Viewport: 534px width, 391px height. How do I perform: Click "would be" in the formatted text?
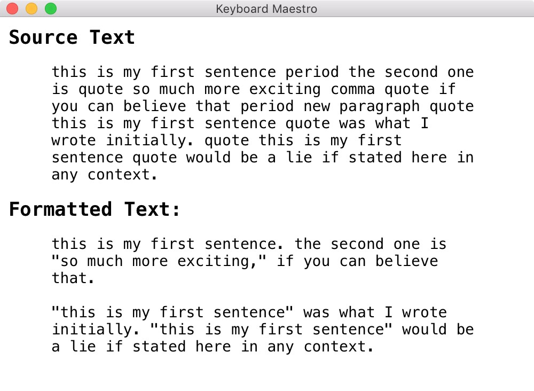point(438,330)
